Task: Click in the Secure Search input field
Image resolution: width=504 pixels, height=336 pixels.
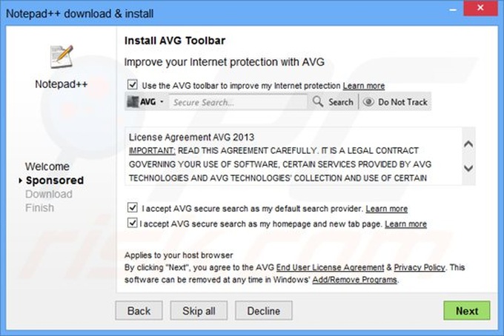Action: tap(238, 102)
